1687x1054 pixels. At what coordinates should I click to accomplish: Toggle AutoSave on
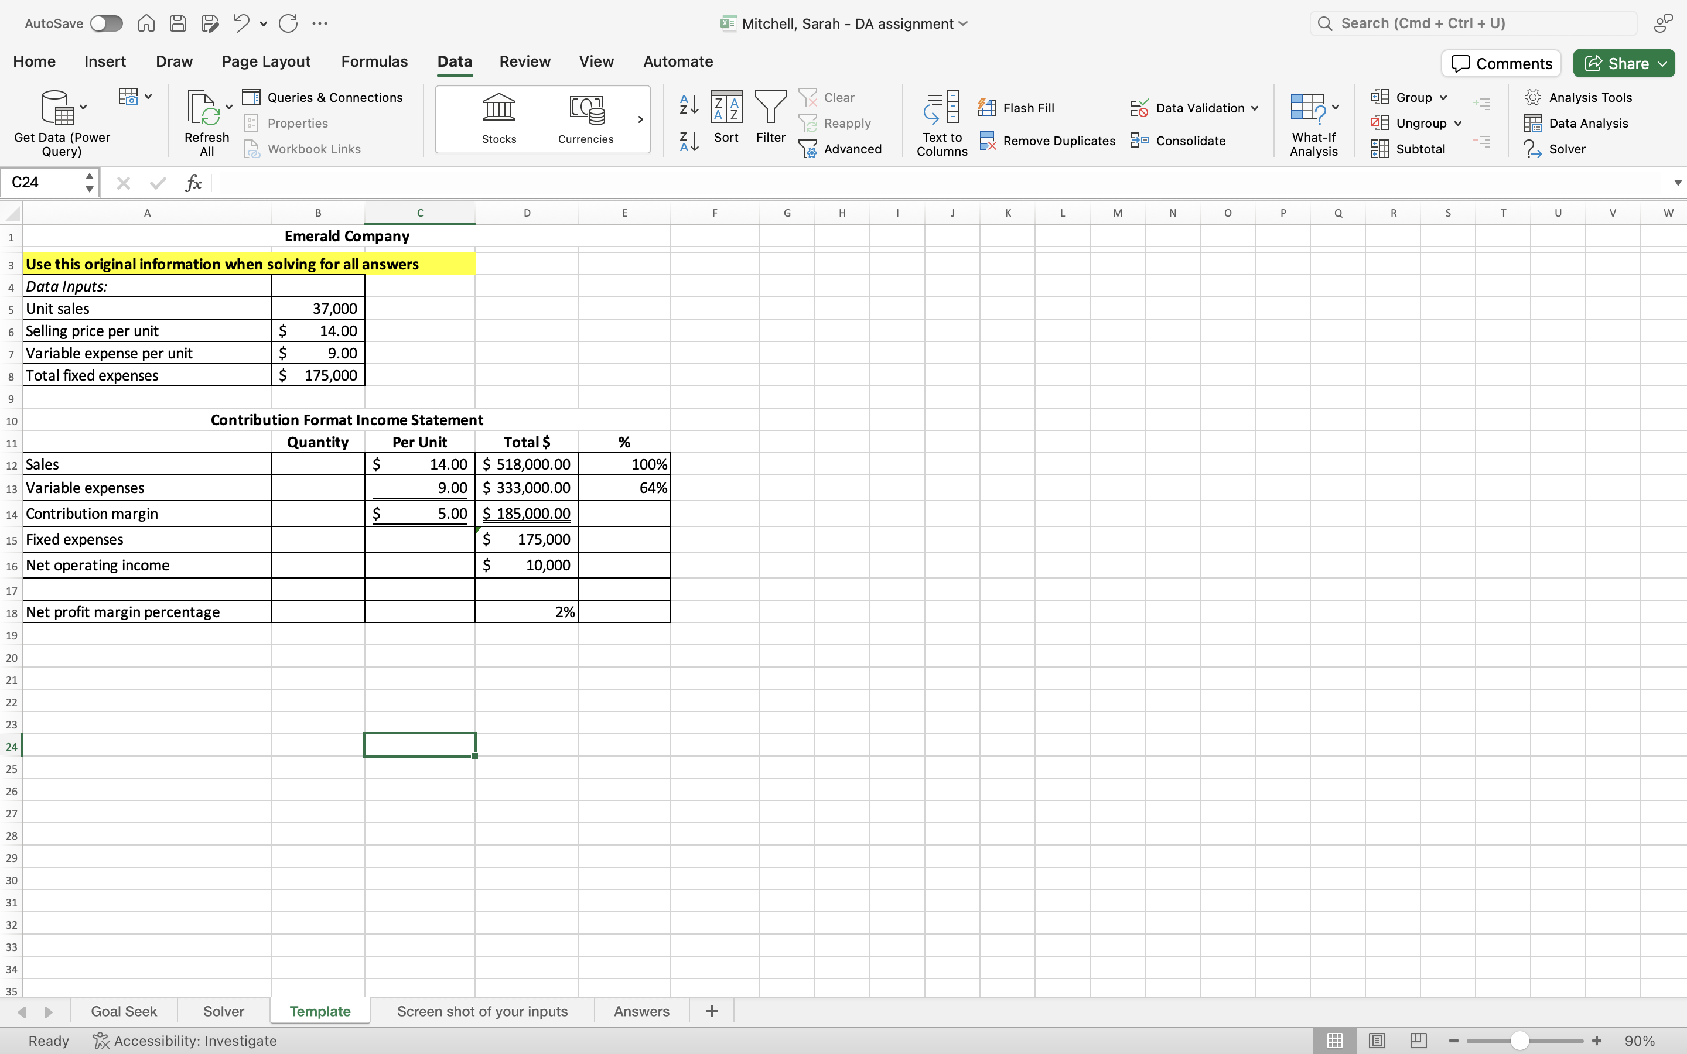tap(106, 23)
